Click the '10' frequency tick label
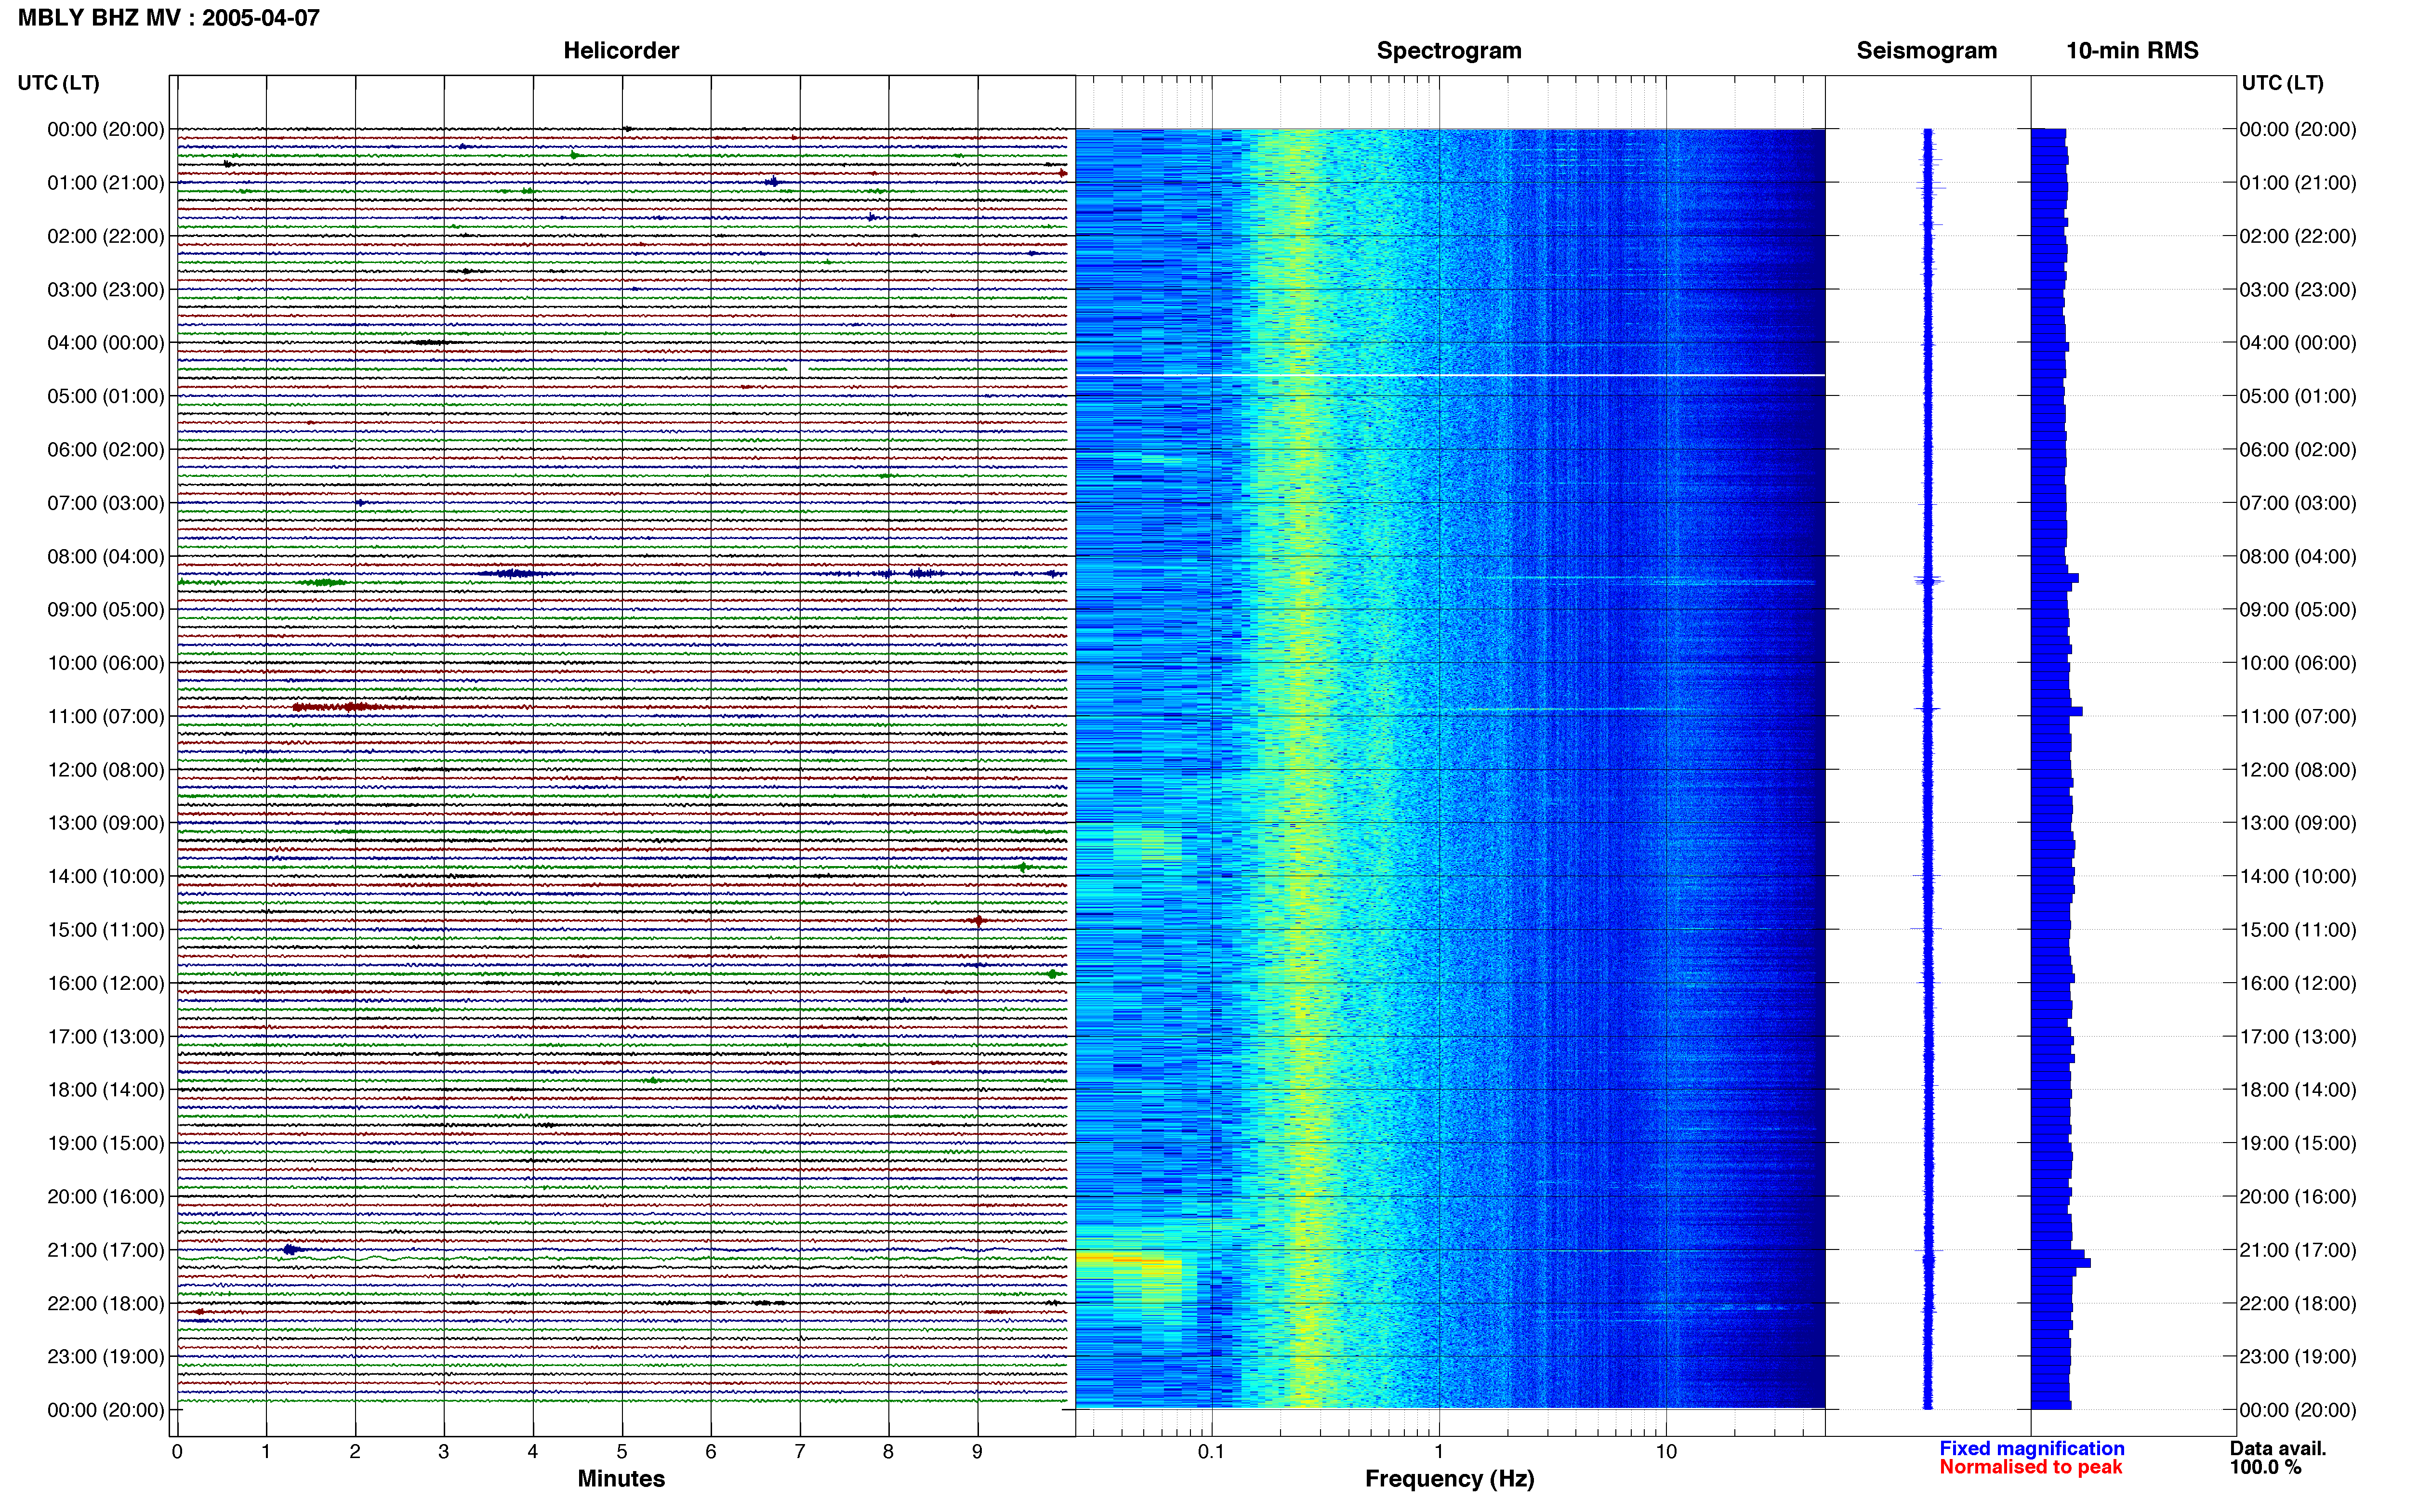 (1666, 1452)
